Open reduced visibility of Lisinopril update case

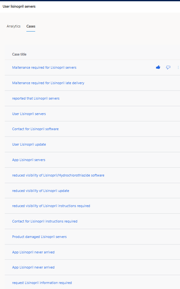click(x=41, y=191)
